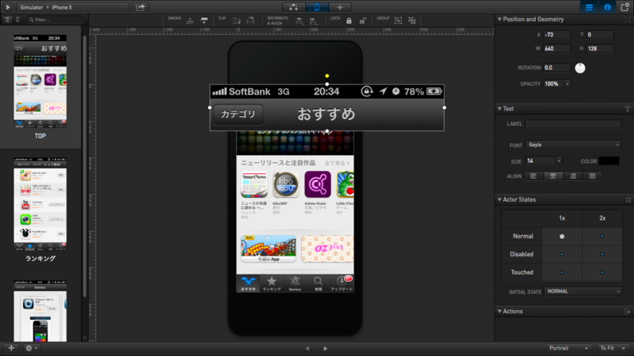Click the Actor States header grip icon

pos(628,200)
